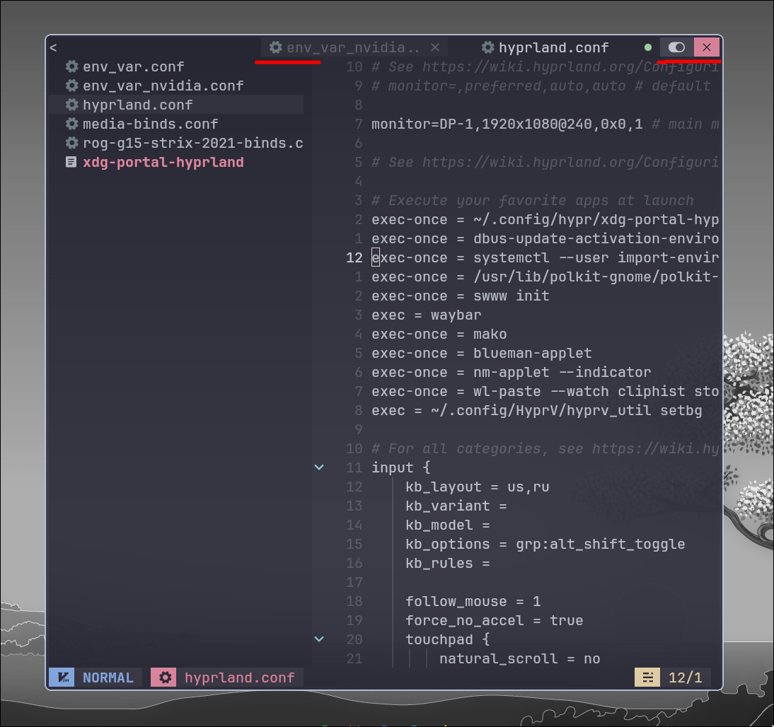Switch to the hyprland.conf tab
This screenshot has width=774, height=727.
(552, 47)
